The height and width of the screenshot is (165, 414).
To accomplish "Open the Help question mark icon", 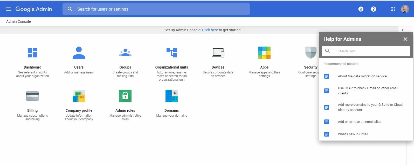I will [x=374, y=9].
